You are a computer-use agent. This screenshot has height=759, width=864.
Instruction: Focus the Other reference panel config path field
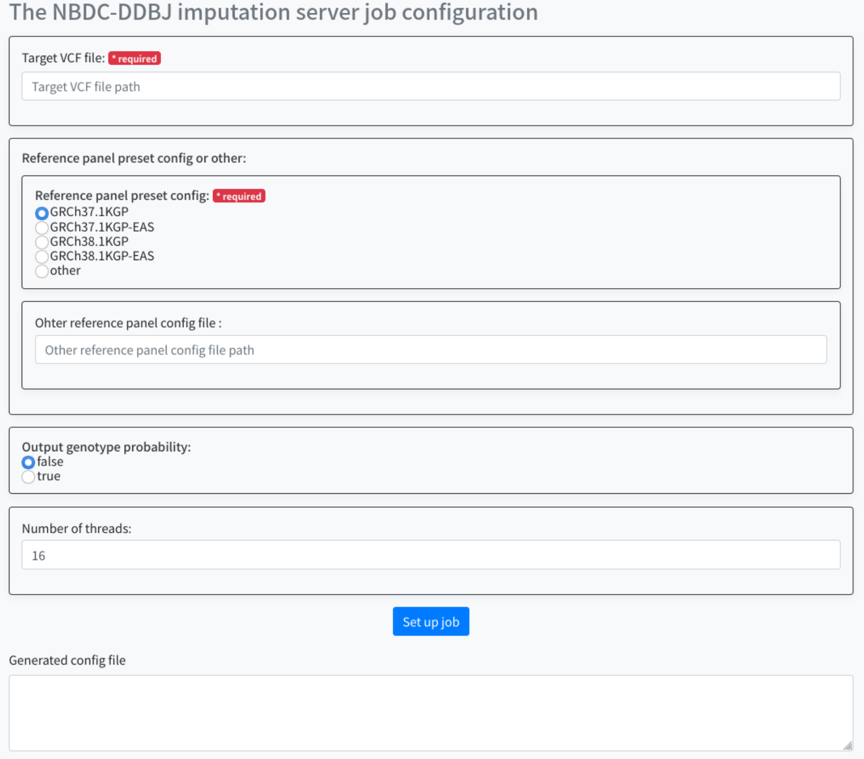click(x=431, y=350)
